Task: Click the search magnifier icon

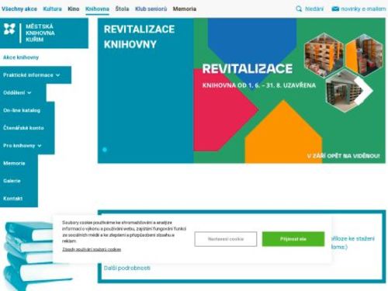Action: pyautogui.click(x=299, y=9)
